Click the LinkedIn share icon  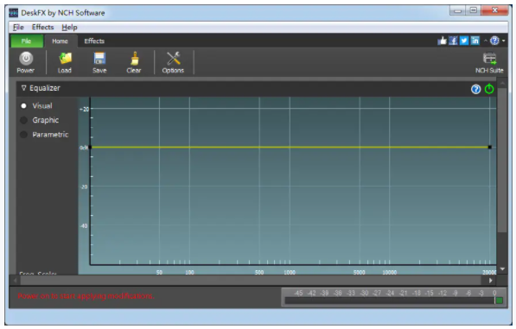475,41
